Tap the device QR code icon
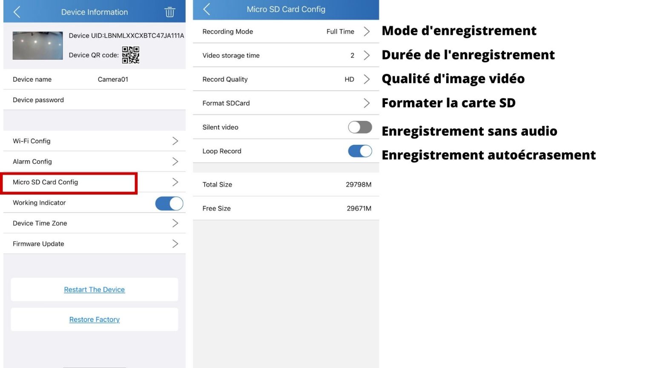 pyautogui.click(x=131, y=55)
